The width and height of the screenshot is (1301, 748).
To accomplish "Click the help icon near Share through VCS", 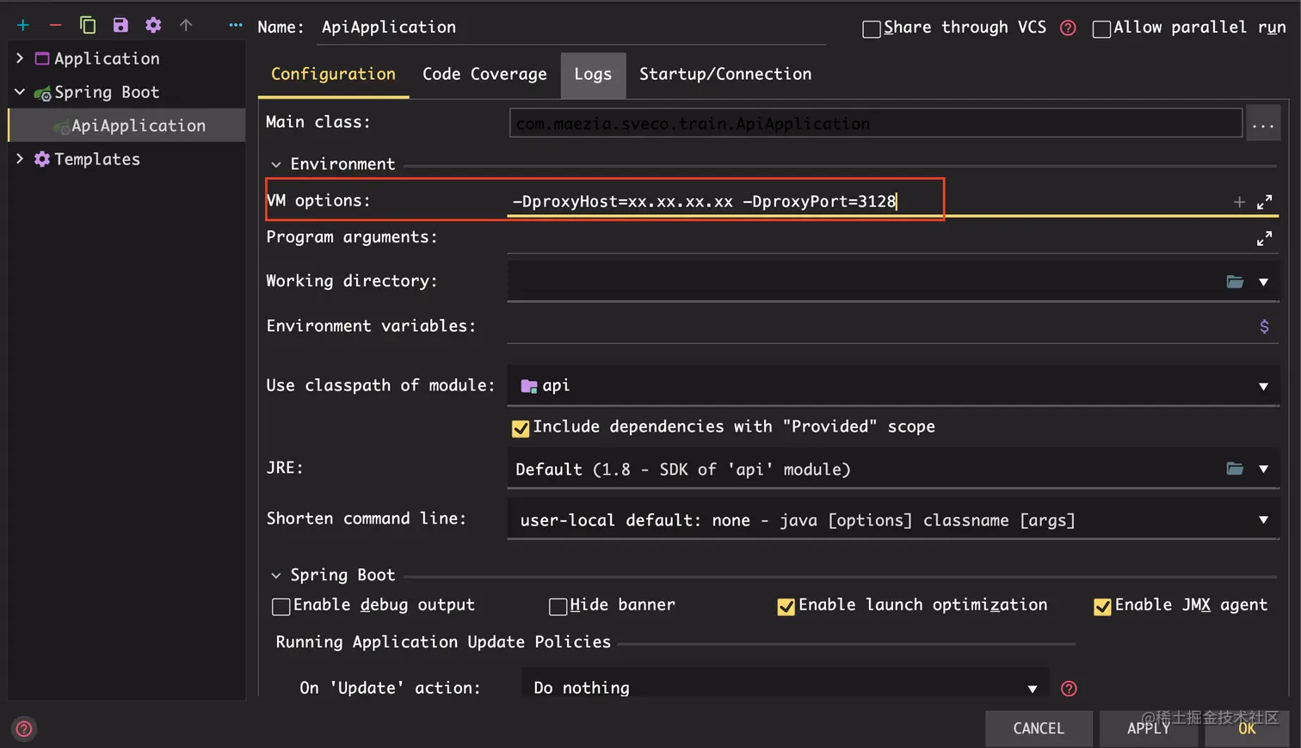I will [x=1068, y=28].
